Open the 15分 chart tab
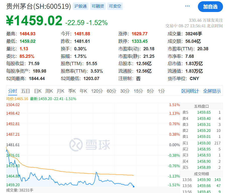This screenshot has width=226, height=193. [x=138, y=91]
